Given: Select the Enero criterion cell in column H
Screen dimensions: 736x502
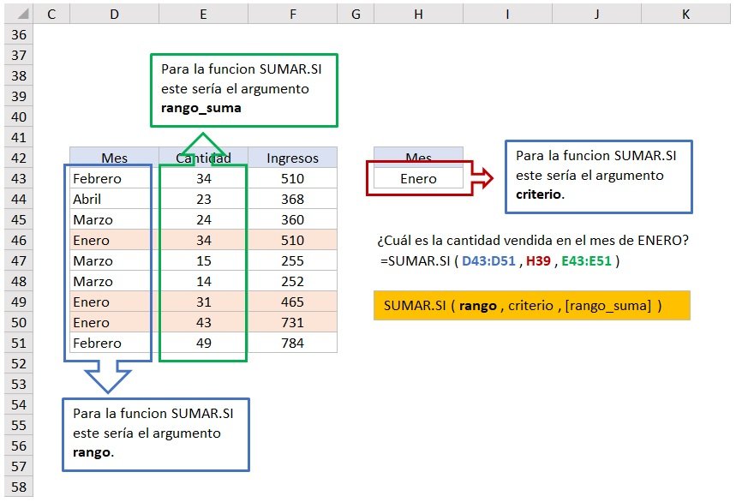Looking at the screenshot, I should [418, 179].
